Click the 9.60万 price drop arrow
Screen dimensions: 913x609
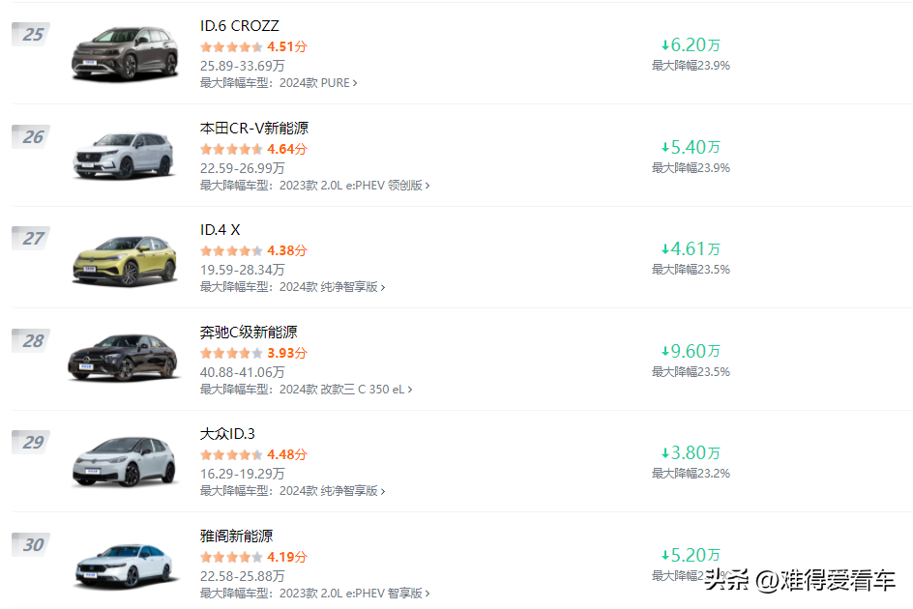click(665, 351)
